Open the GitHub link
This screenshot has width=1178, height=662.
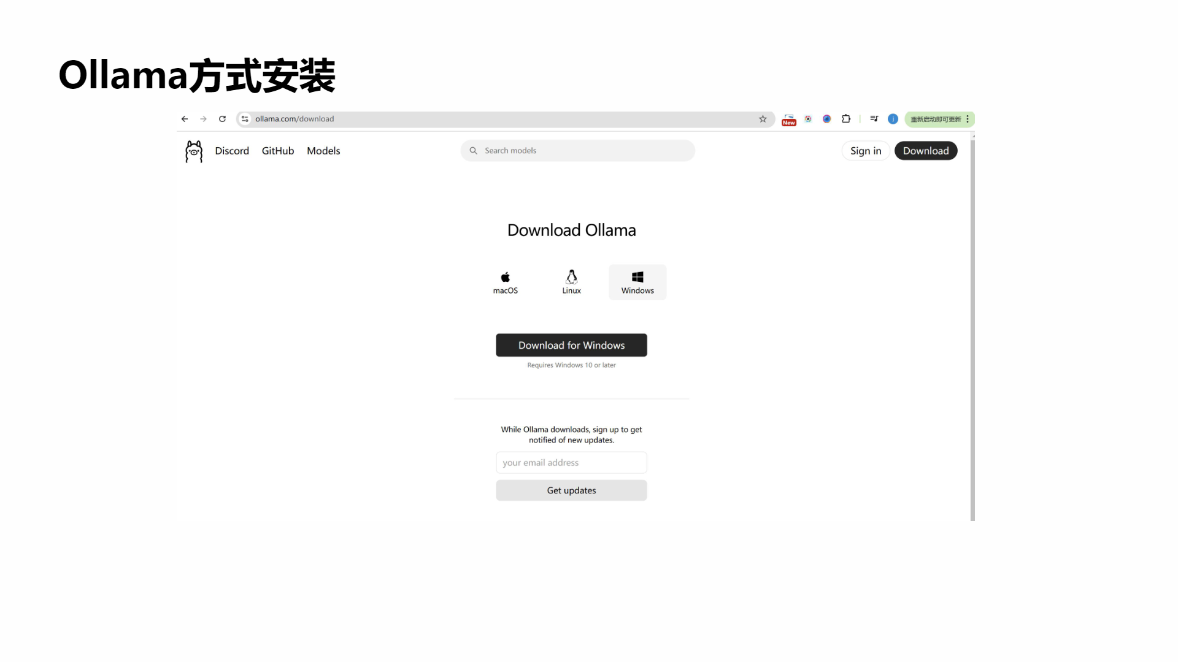(278, 151)
